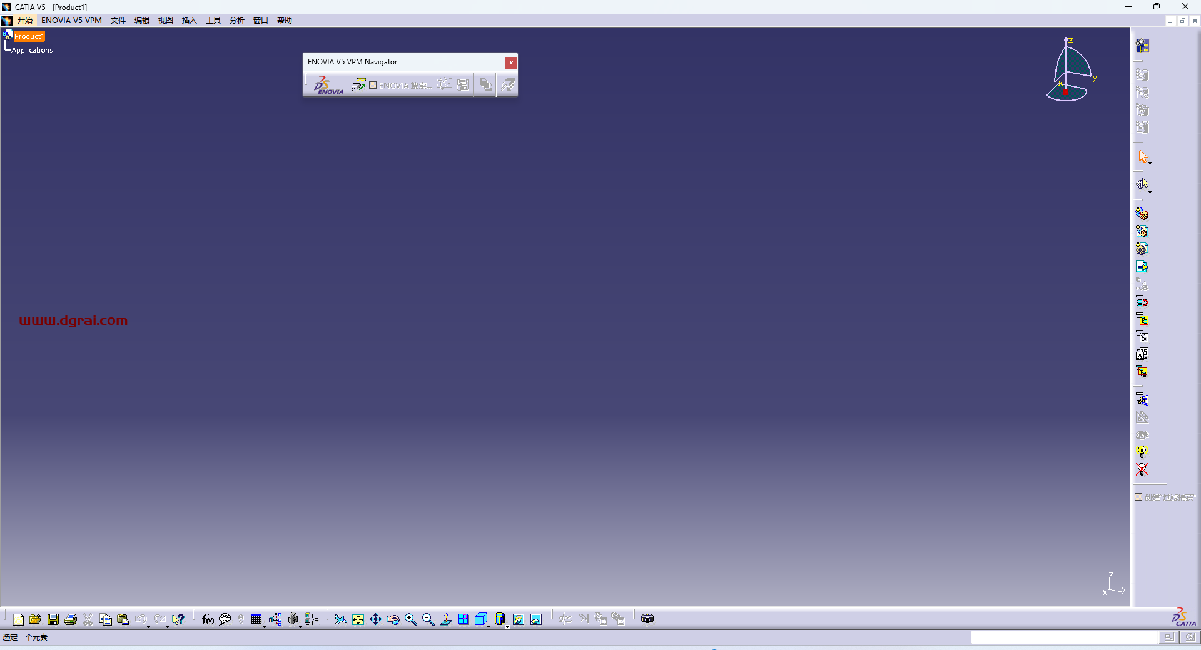Click the Zoom Out magnifier
The width and height of the screenshot is (1201, 650).
pyautogui.click(x=428, y=619)
